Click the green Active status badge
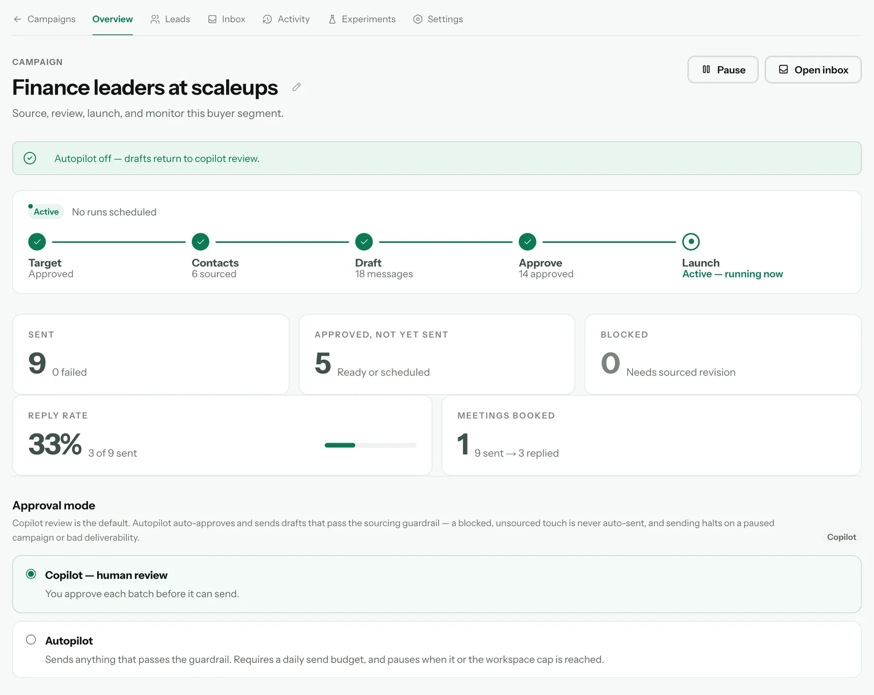 46,212
